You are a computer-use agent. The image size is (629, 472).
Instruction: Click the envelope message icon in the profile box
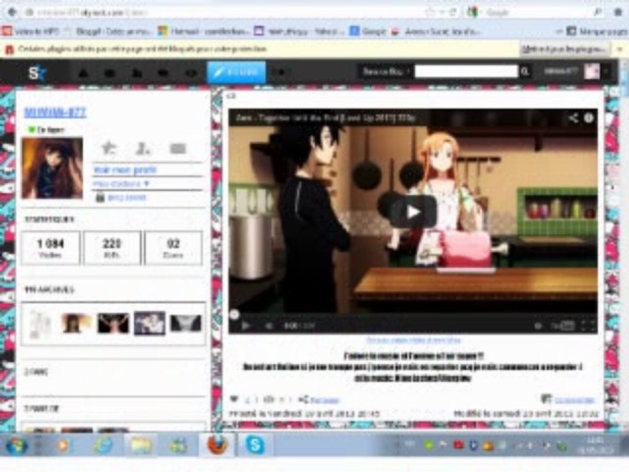point(178,149)
